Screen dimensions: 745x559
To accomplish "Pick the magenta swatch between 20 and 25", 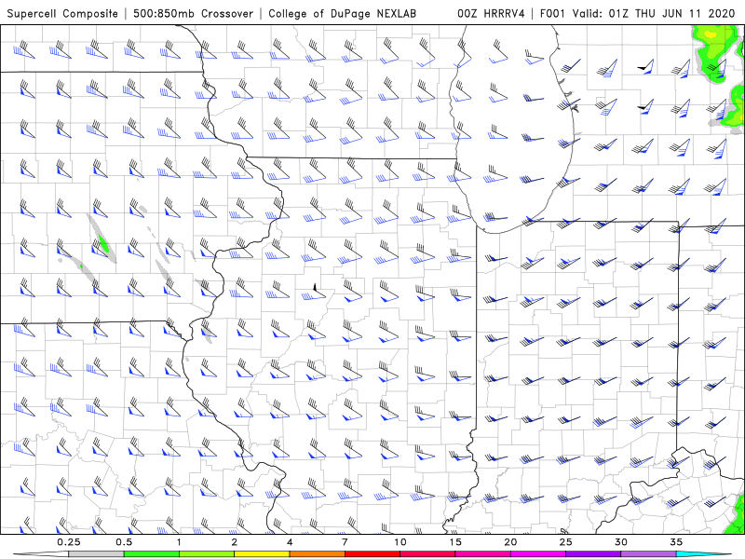I will point(538,554).
